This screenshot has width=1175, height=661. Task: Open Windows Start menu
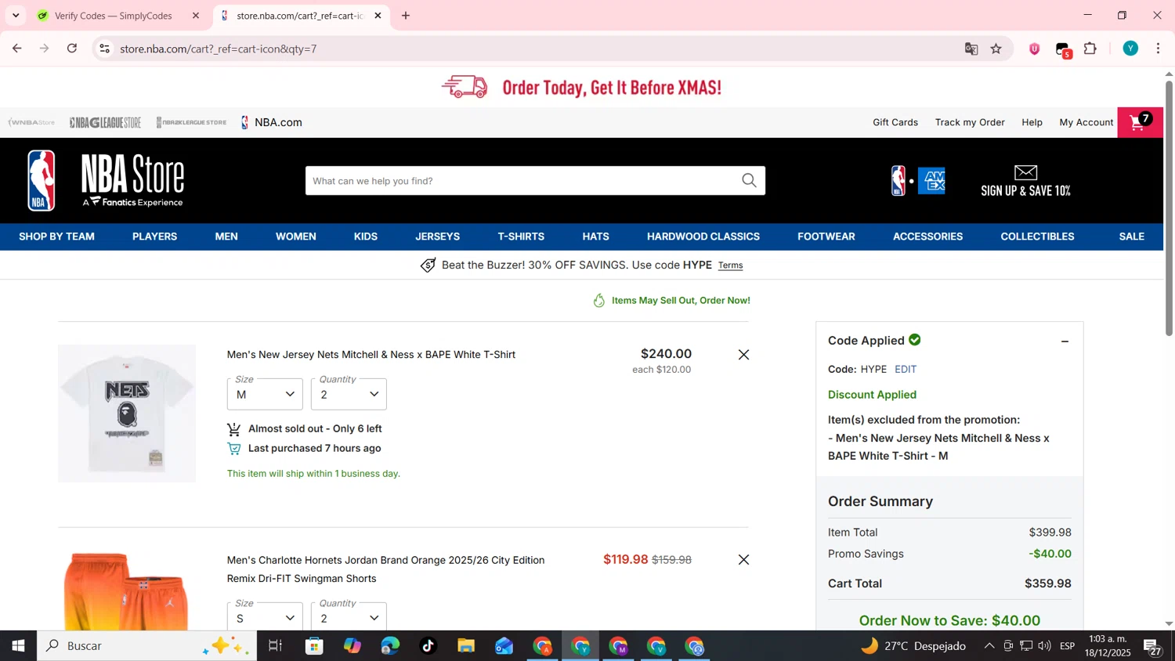pos(18,646)
